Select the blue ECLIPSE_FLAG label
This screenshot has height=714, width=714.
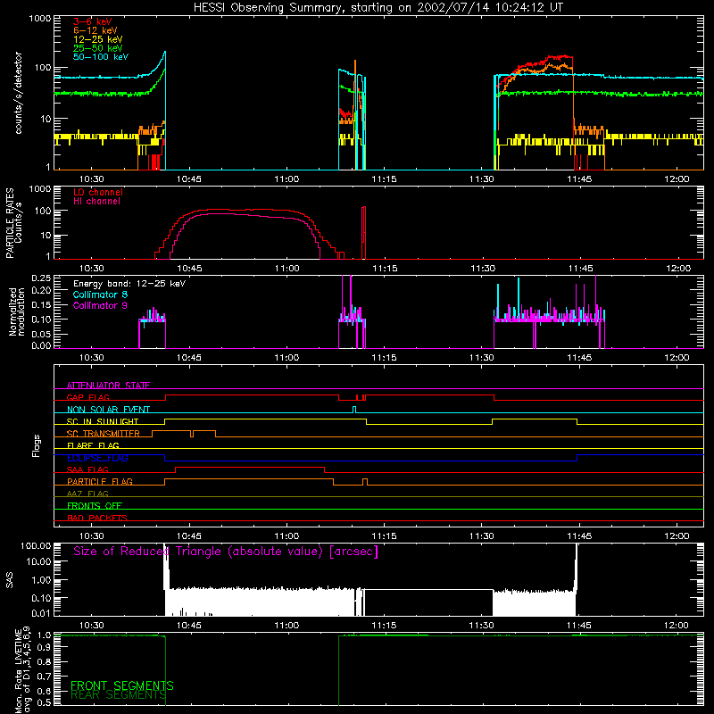(97, 458)
